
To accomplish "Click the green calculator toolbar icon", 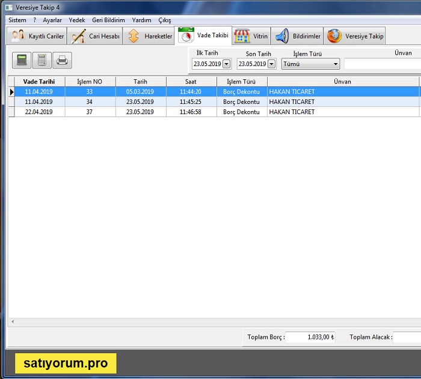I will click(22, 60).
